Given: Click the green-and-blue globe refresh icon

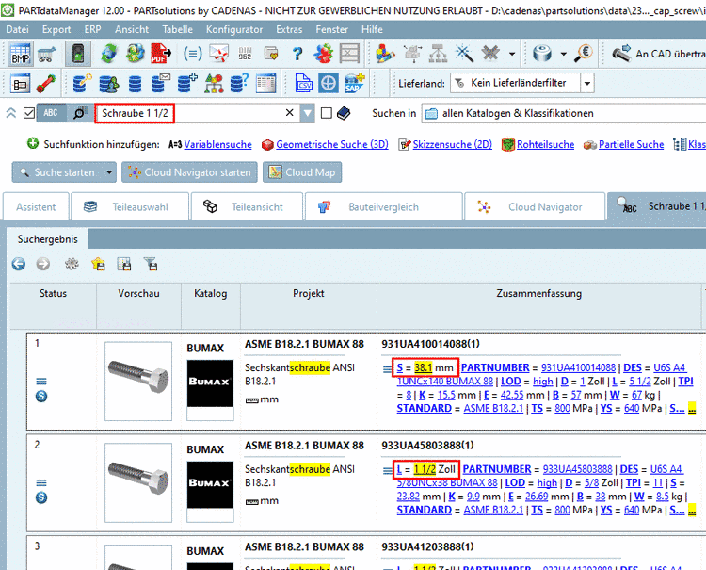Looking at the screenshot, I should click(108, 54).
